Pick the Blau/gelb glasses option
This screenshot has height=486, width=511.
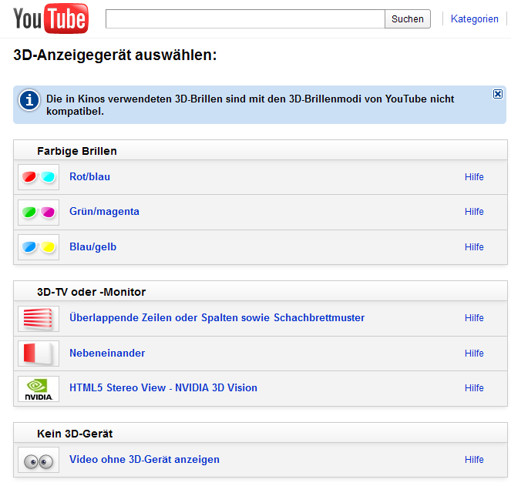tap(93, 247)
